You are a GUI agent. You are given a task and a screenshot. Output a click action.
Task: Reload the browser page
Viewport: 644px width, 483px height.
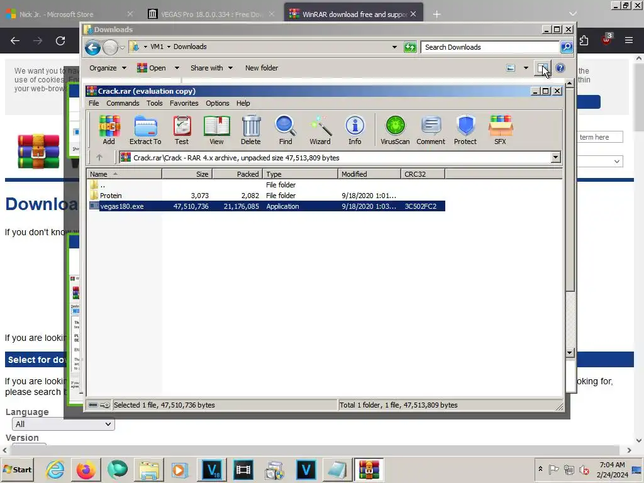pos(60,41)
